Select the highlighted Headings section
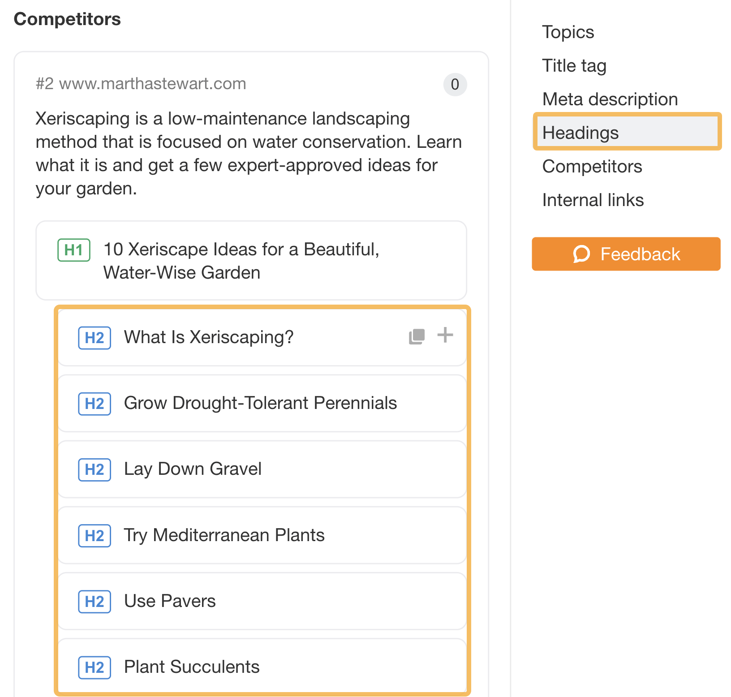The width and height of the screenshot is (731, 697). coord(580,132)
